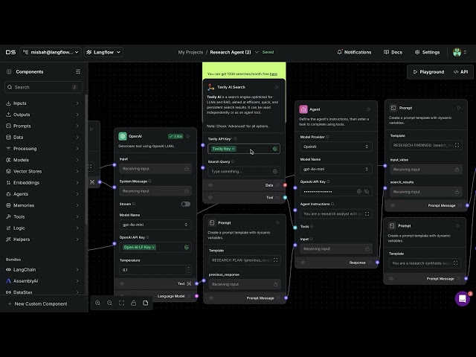This screenshot has width=476, height=357.
Task: Click the Components filter options icon
Action: tap(78, 71)
